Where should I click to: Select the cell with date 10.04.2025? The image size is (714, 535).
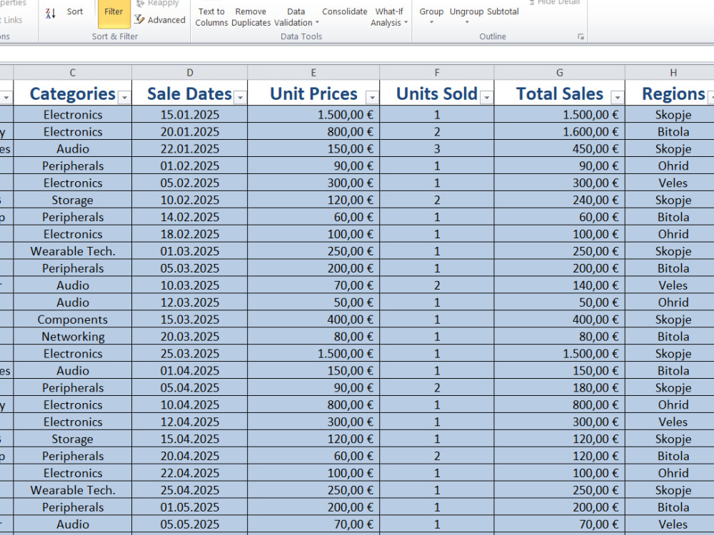pyautogui.click(x=190, y=404)
